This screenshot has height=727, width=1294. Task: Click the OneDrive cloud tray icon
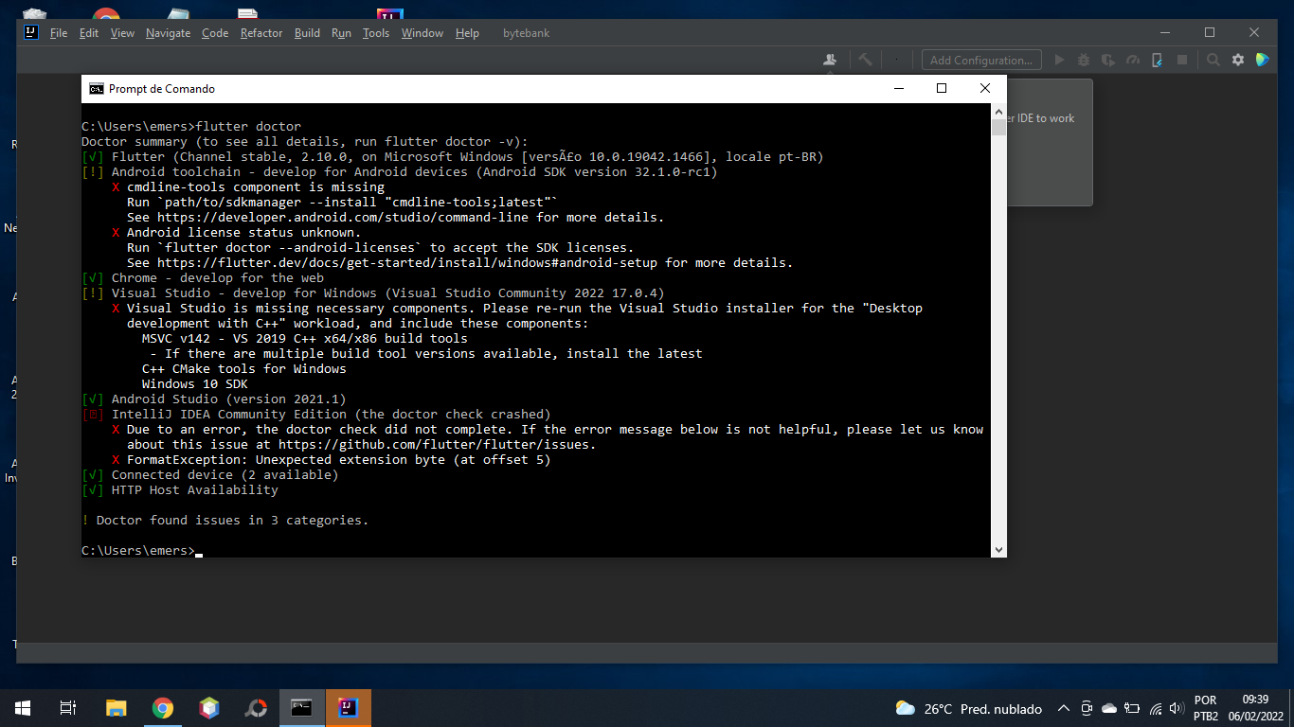pyautogui.click(x=1109, y=708)
